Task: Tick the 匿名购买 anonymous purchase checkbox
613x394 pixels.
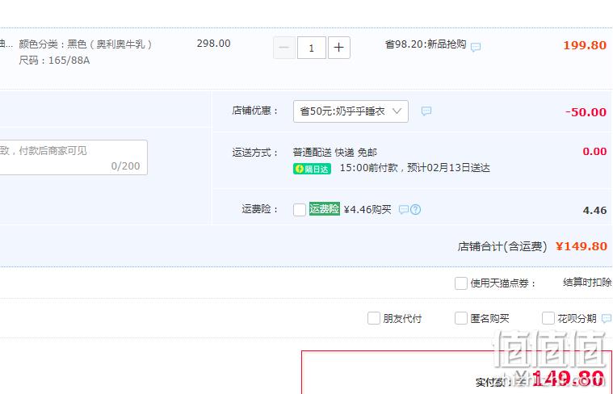Action: 461,318
